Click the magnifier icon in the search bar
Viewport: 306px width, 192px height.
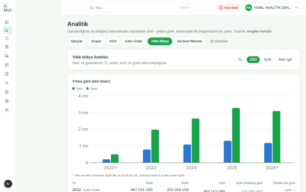(x=91, y=8)
